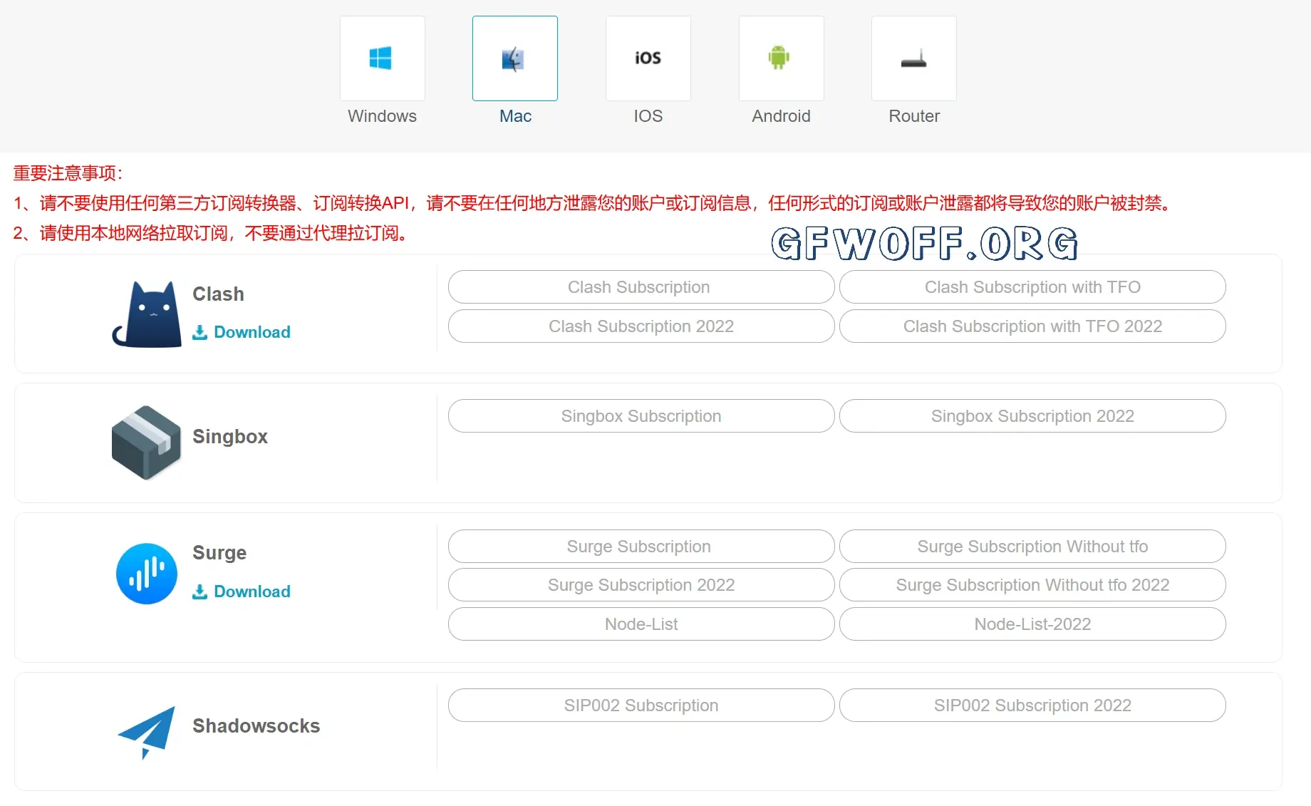
Task: Click the Surge Subscription button
Action: click(x=641, y=547)
